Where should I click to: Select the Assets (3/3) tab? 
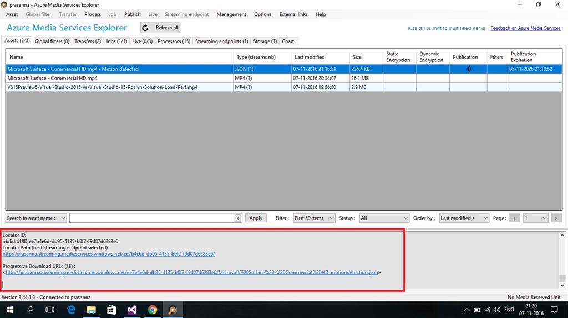17,40
